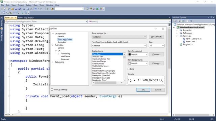Click the Start Debugging play icon
Screen dimensions: 216x121
(48, 9)
